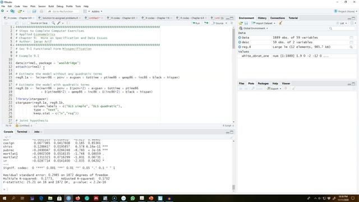The height and width of the screenshot is (202, 359).
Task: Click the Re-run previous code icon
Action: 206,23
